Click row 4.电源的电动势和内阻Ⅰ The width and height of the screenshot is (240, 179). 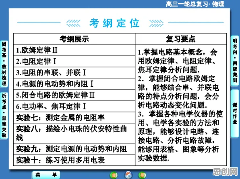pos(74,84)
